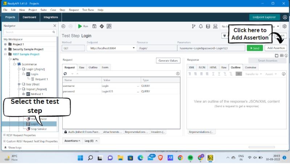
Task: Select the Form request tab
Action: 105,67
